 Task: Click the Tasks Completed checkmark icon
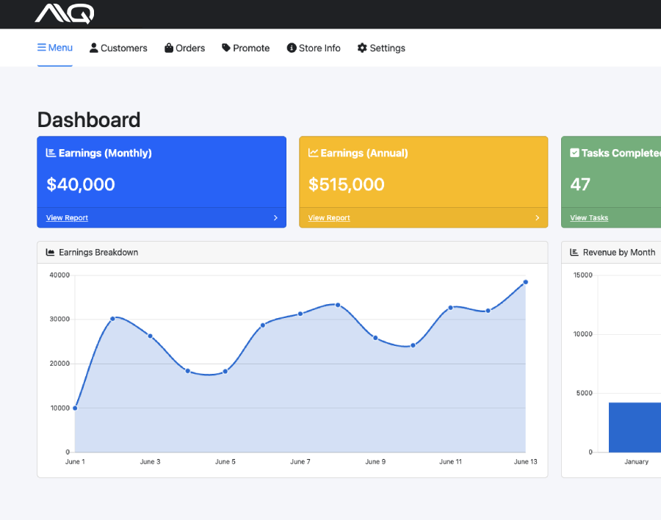coord(574,153)
